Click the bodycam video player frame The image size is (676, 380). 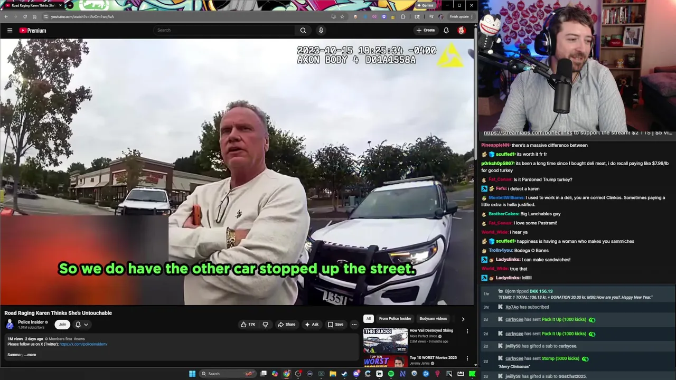[x=237, y=172]
